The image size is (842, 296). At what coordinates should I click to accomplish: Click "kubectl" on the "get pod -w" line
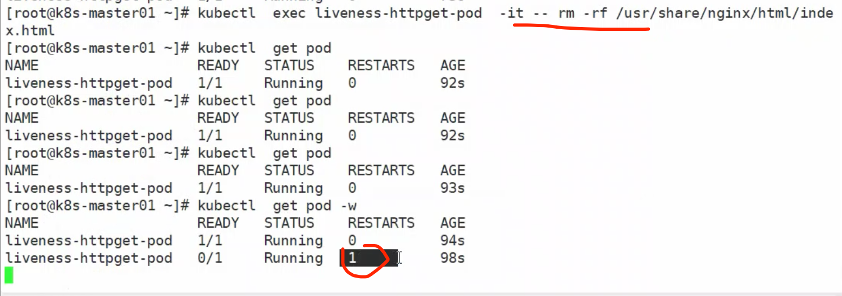click(x=227, y=206)
